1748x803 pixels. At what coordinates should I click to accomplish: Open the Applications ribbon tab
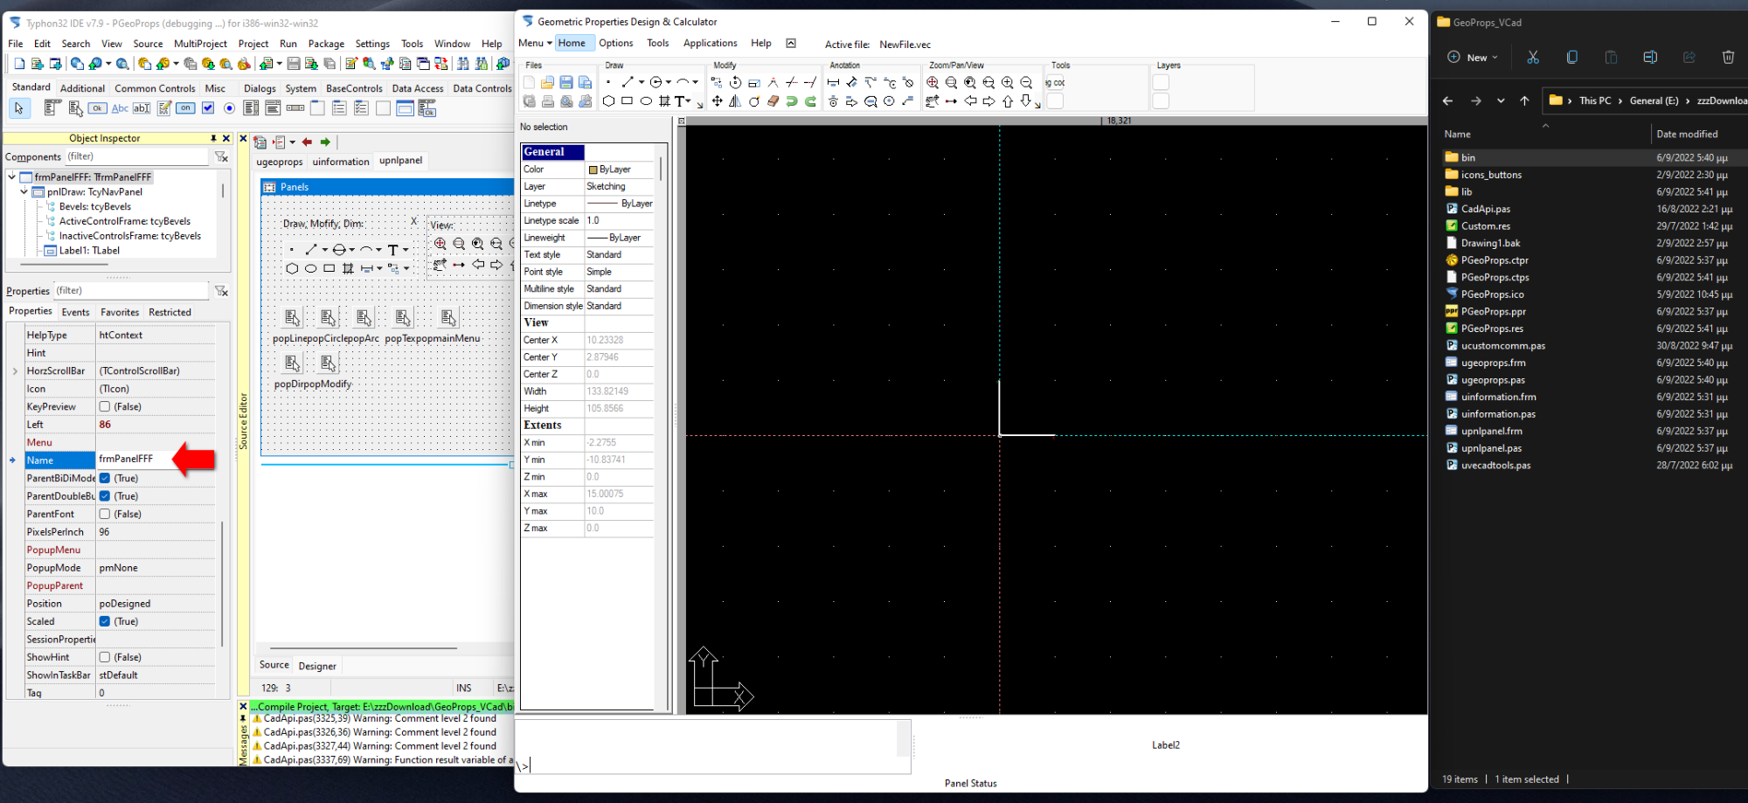[710, 43]
